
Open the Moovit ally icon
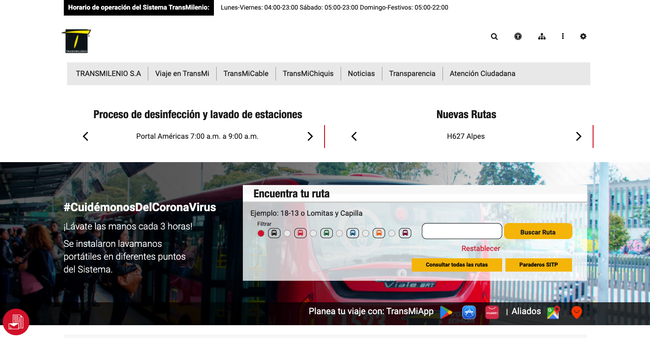coord(577,312)
